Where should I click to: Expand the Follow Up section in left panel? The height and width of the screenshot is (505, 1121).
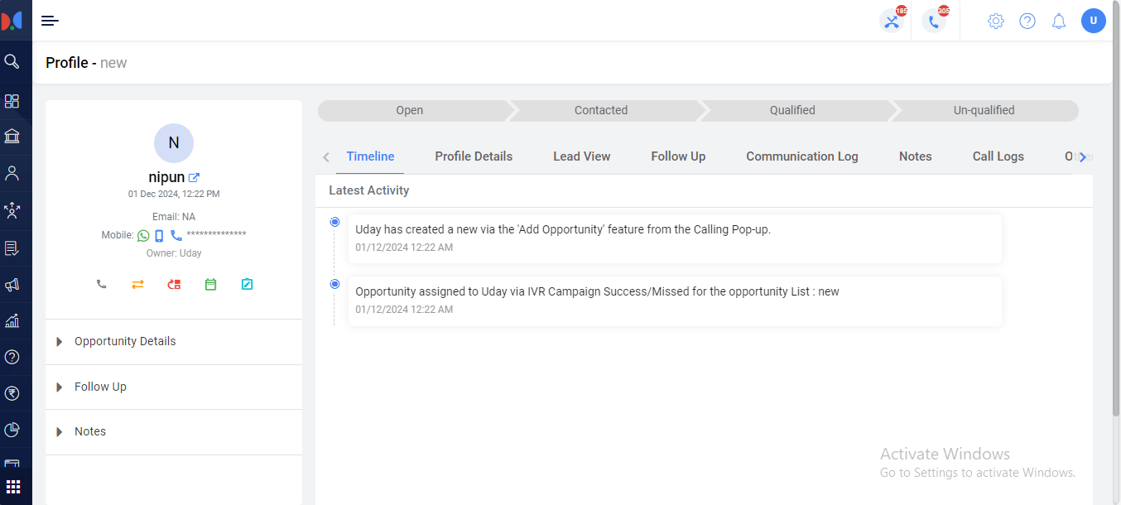100,387
